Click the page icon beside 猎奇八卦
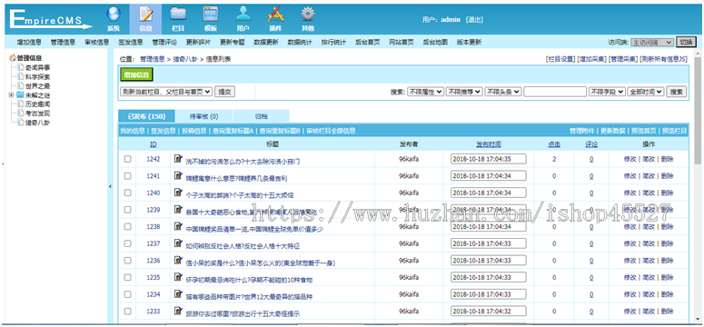704x327 pixels. click(x=21, y=122)
